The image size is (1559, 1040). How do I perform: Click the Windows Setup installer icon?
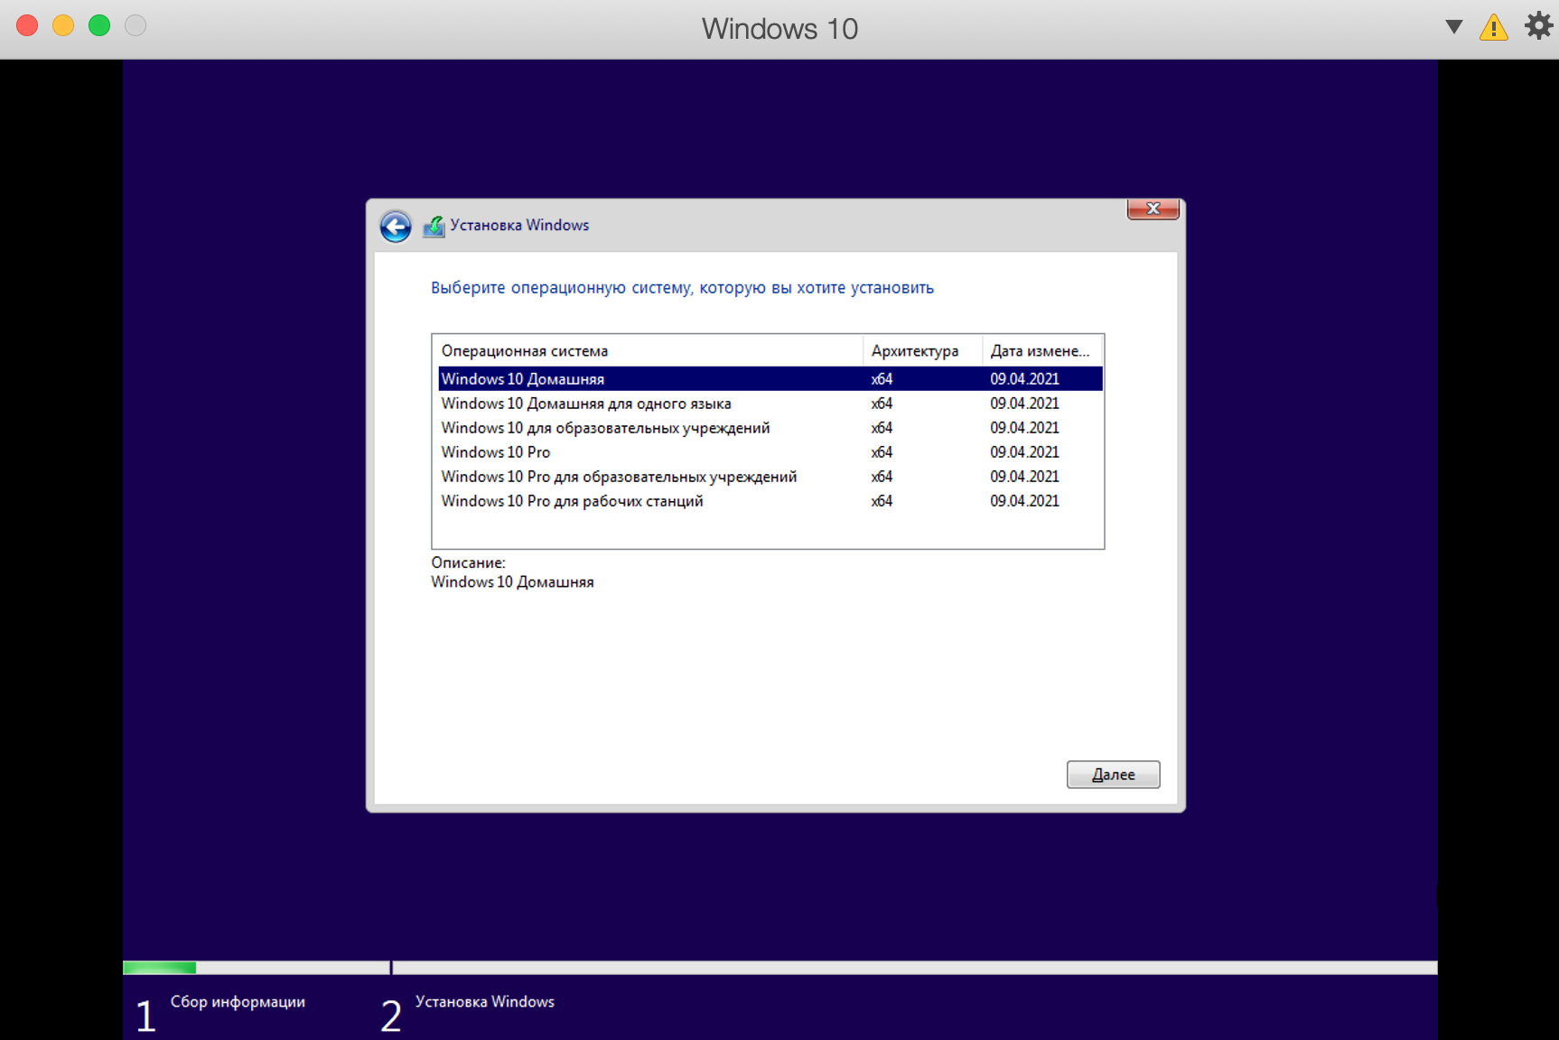pos(434,226)
